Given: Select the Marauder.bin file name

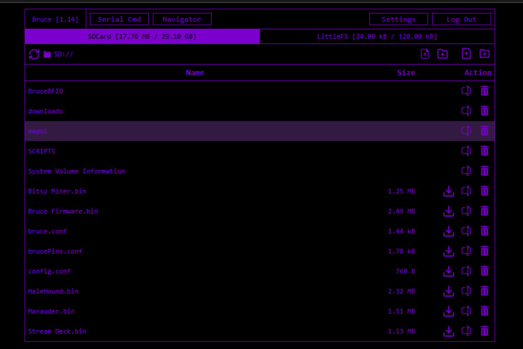Looking at the screenshot, I should 51,311.
